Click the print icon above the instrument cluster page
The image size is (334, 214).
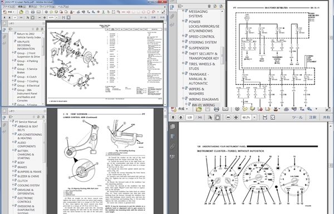tap(217, 109)
